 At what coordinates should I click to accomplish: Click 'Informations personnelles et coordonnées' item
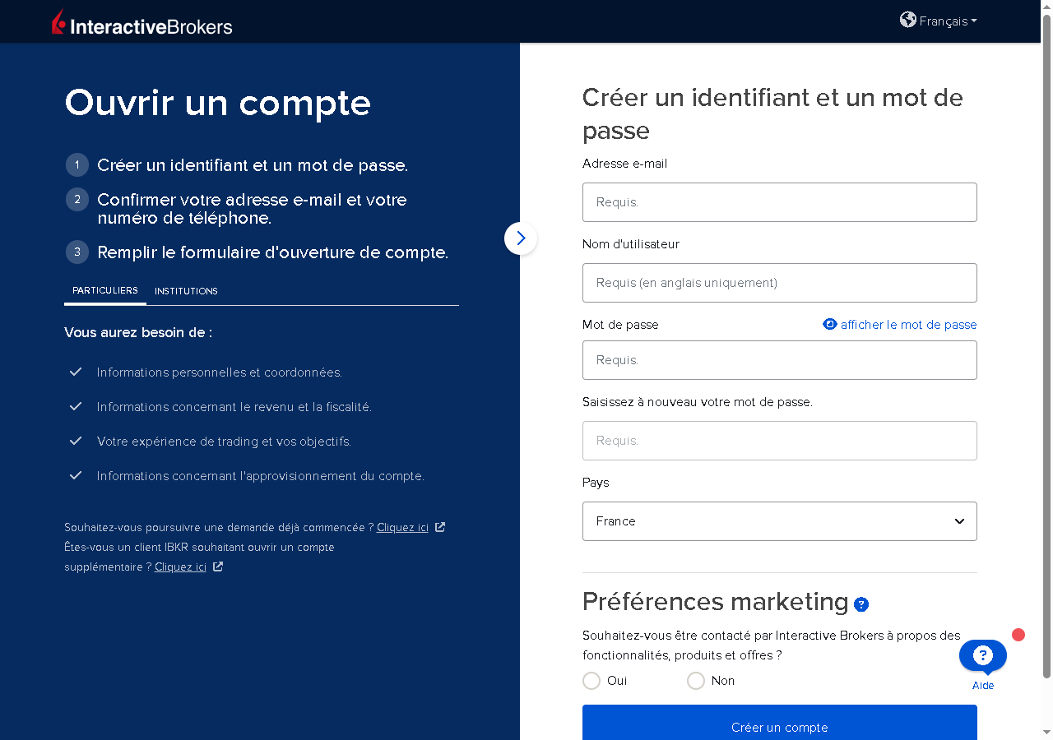[x=220, y=372]
